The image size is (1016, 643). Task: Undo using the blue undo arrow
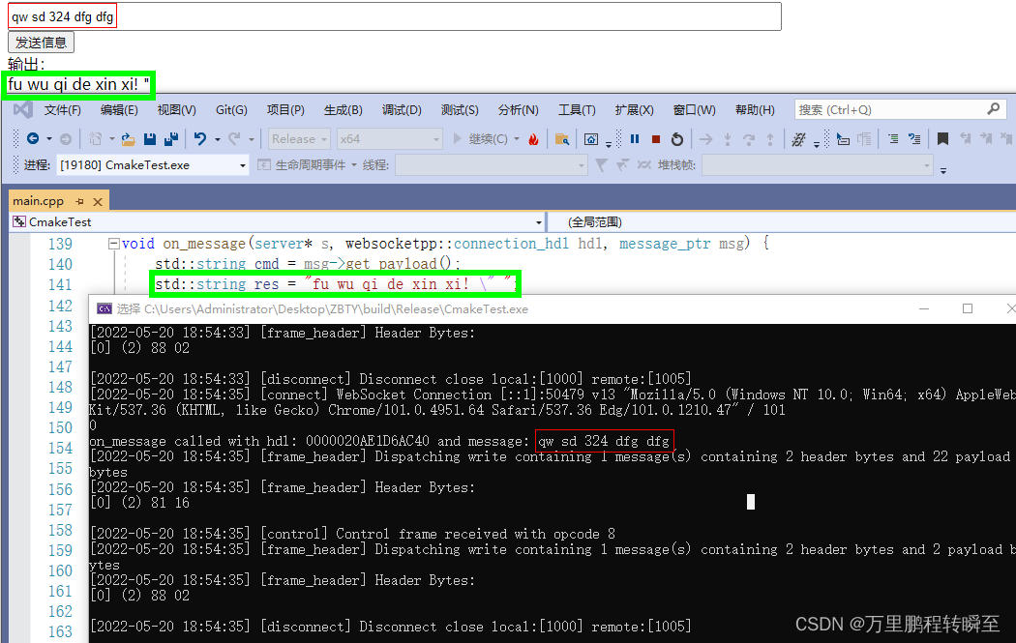(200, 138)
